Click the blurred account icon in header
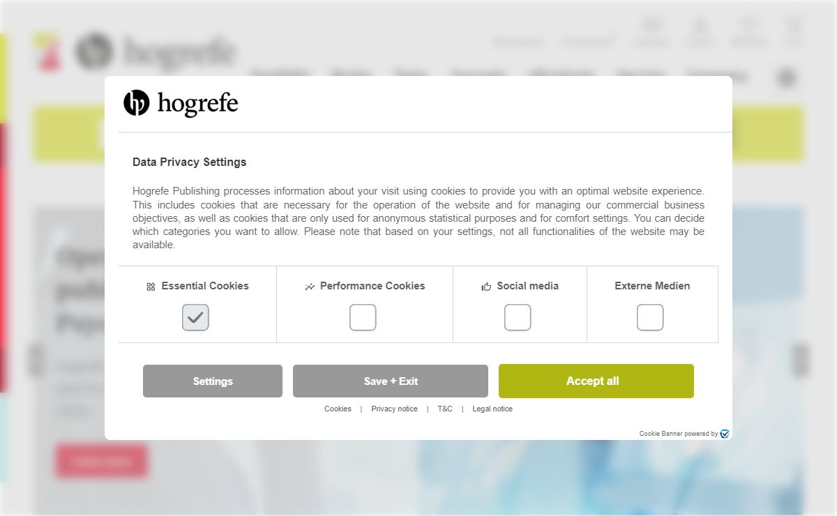The height and width of the screenshot is (516, 837). [x=700, y=26]
